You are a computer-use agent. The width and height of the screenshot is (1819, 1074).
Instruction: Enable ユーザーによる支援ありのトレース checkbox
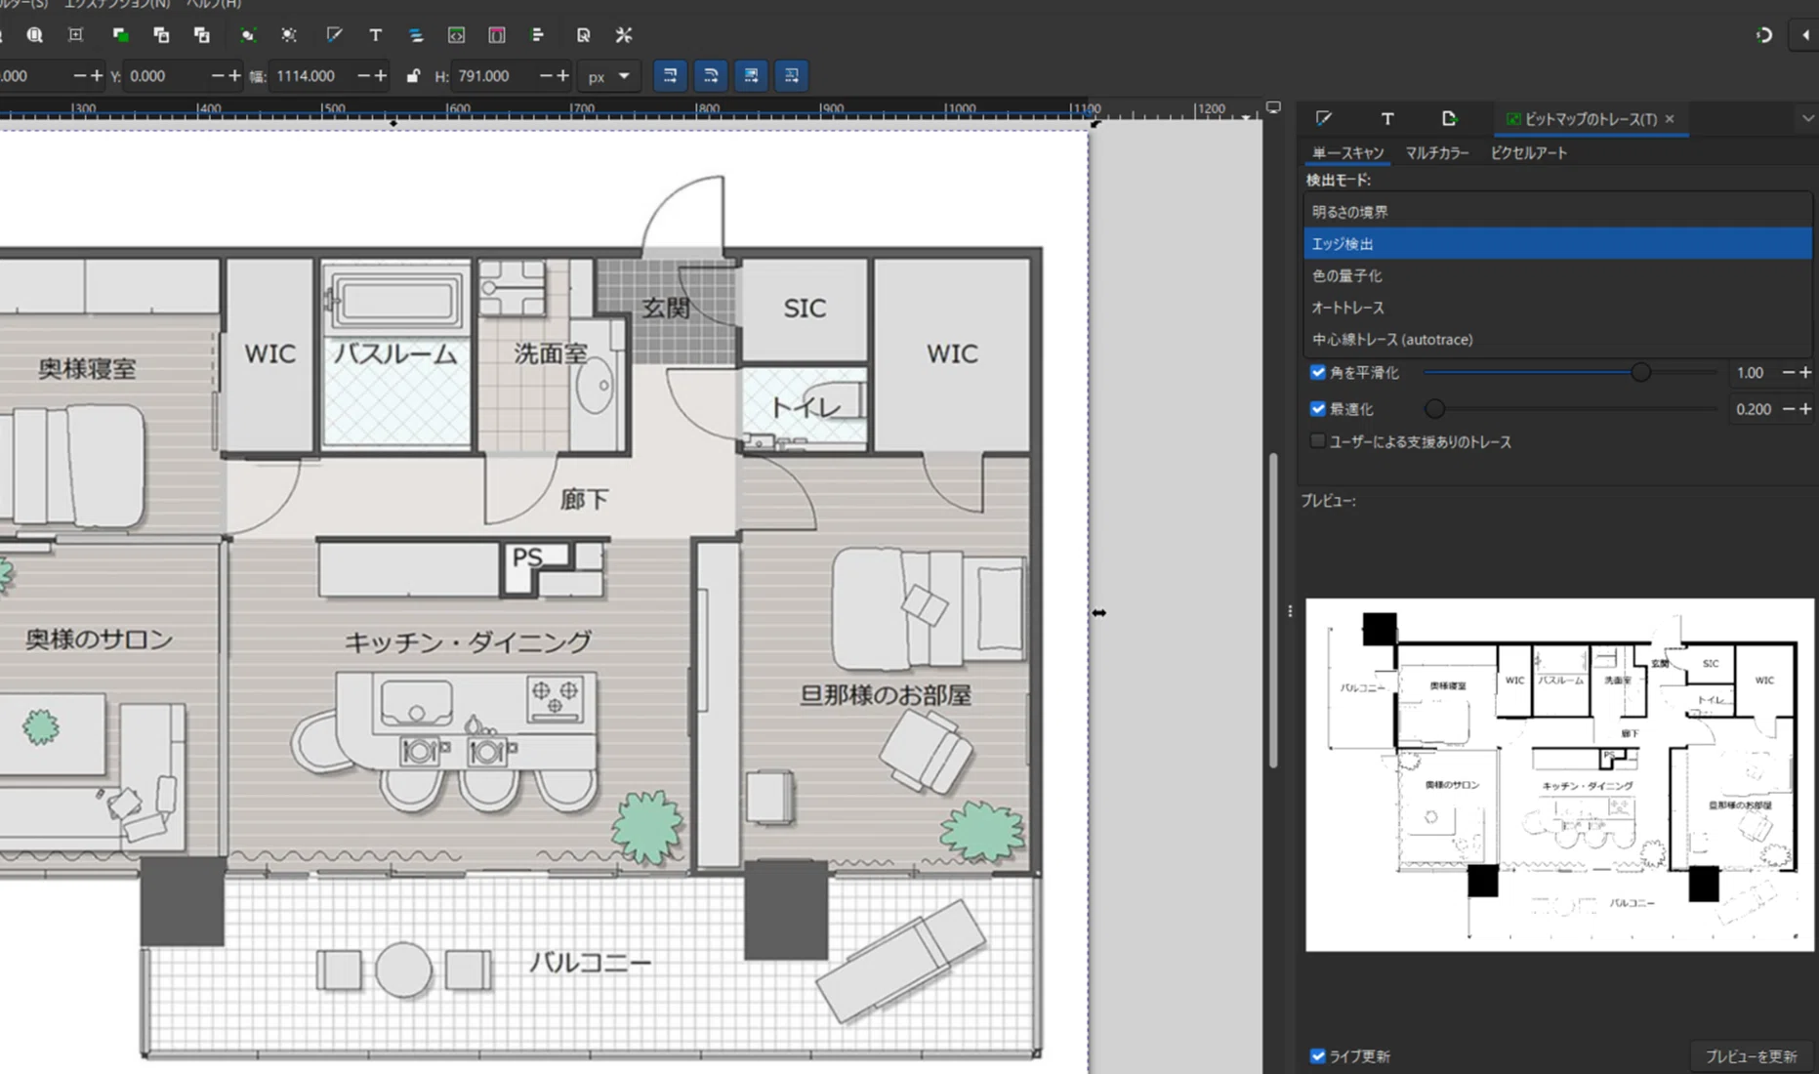[x=1318, y=441]
